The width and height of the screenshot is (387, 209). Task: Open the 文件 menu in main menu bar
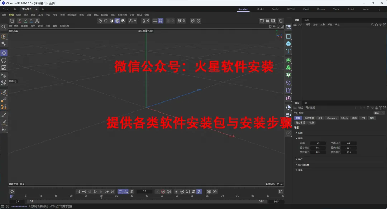coord(4,15)
